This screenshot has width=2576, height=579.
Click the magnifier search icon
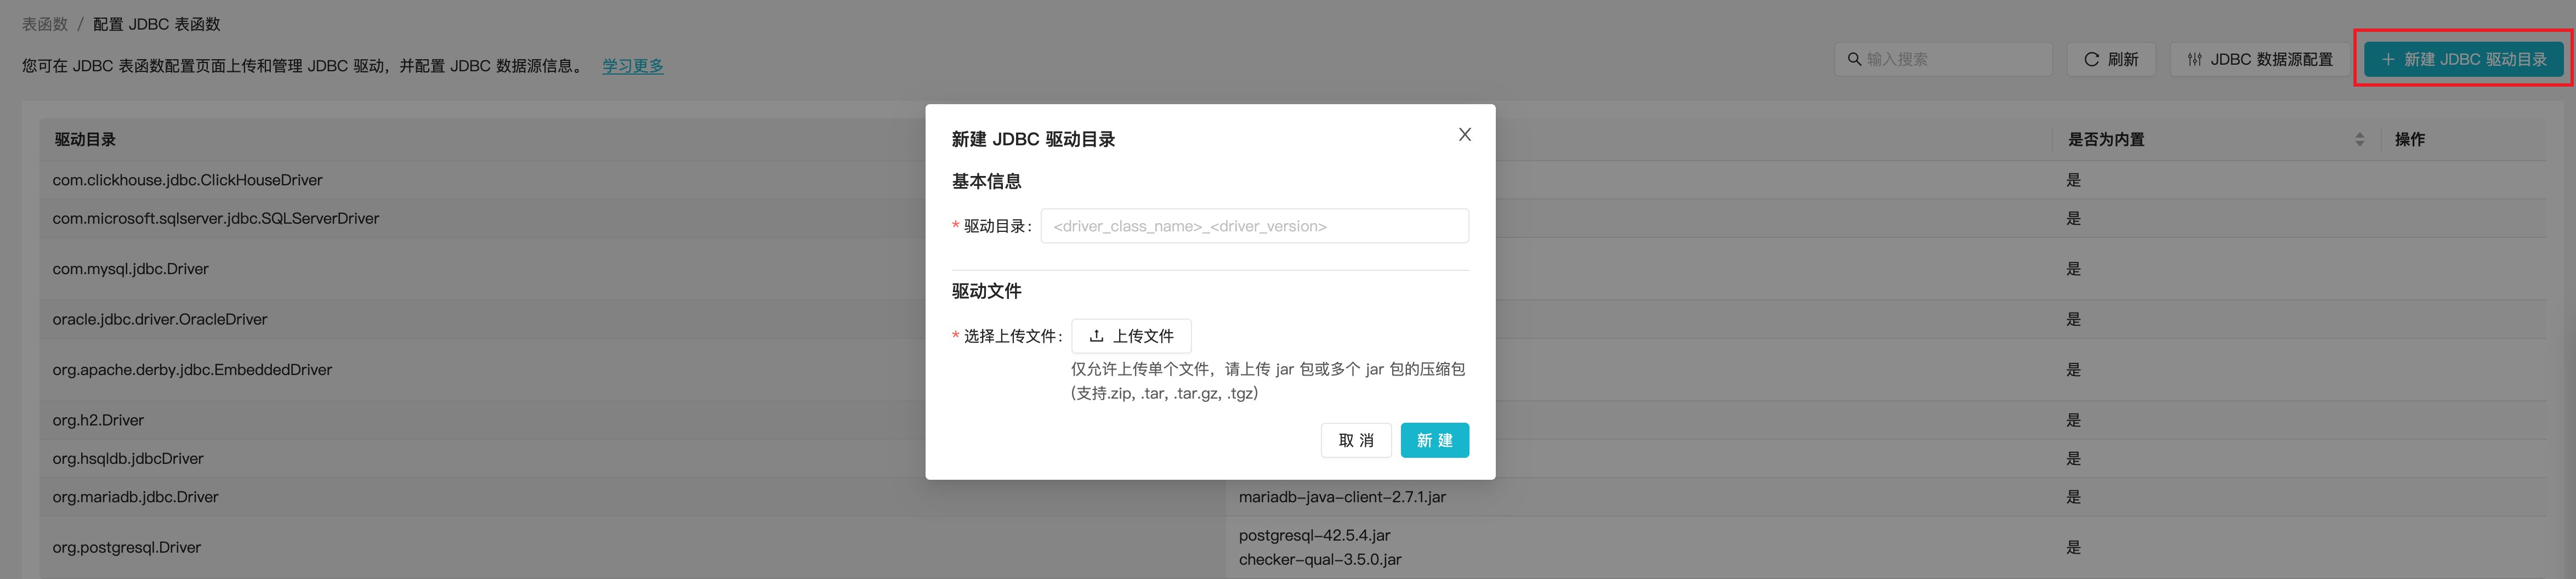(1854, 59)
